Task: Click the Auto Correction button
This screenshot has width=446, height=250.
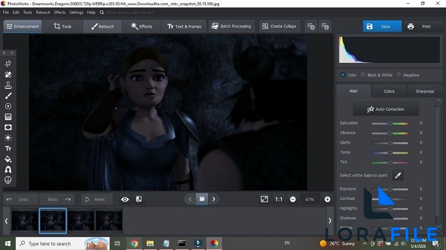Action: pos(386,109)
